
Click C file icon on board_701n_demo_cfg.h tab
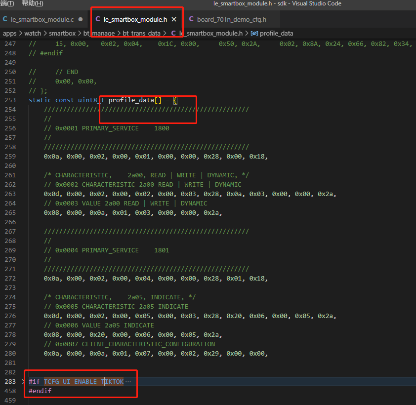[x=191, y=19]
